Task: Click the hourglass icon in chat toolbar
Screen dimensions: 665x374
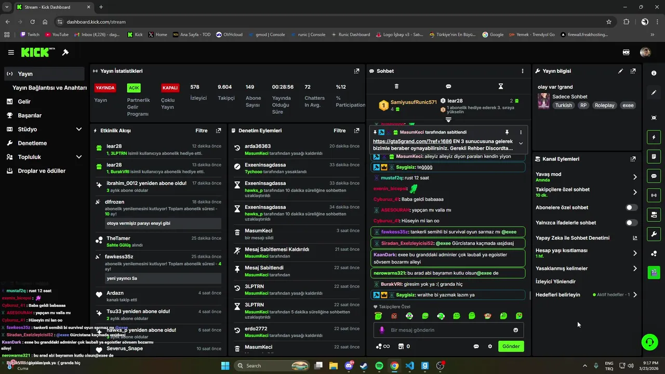Action: 501,86
